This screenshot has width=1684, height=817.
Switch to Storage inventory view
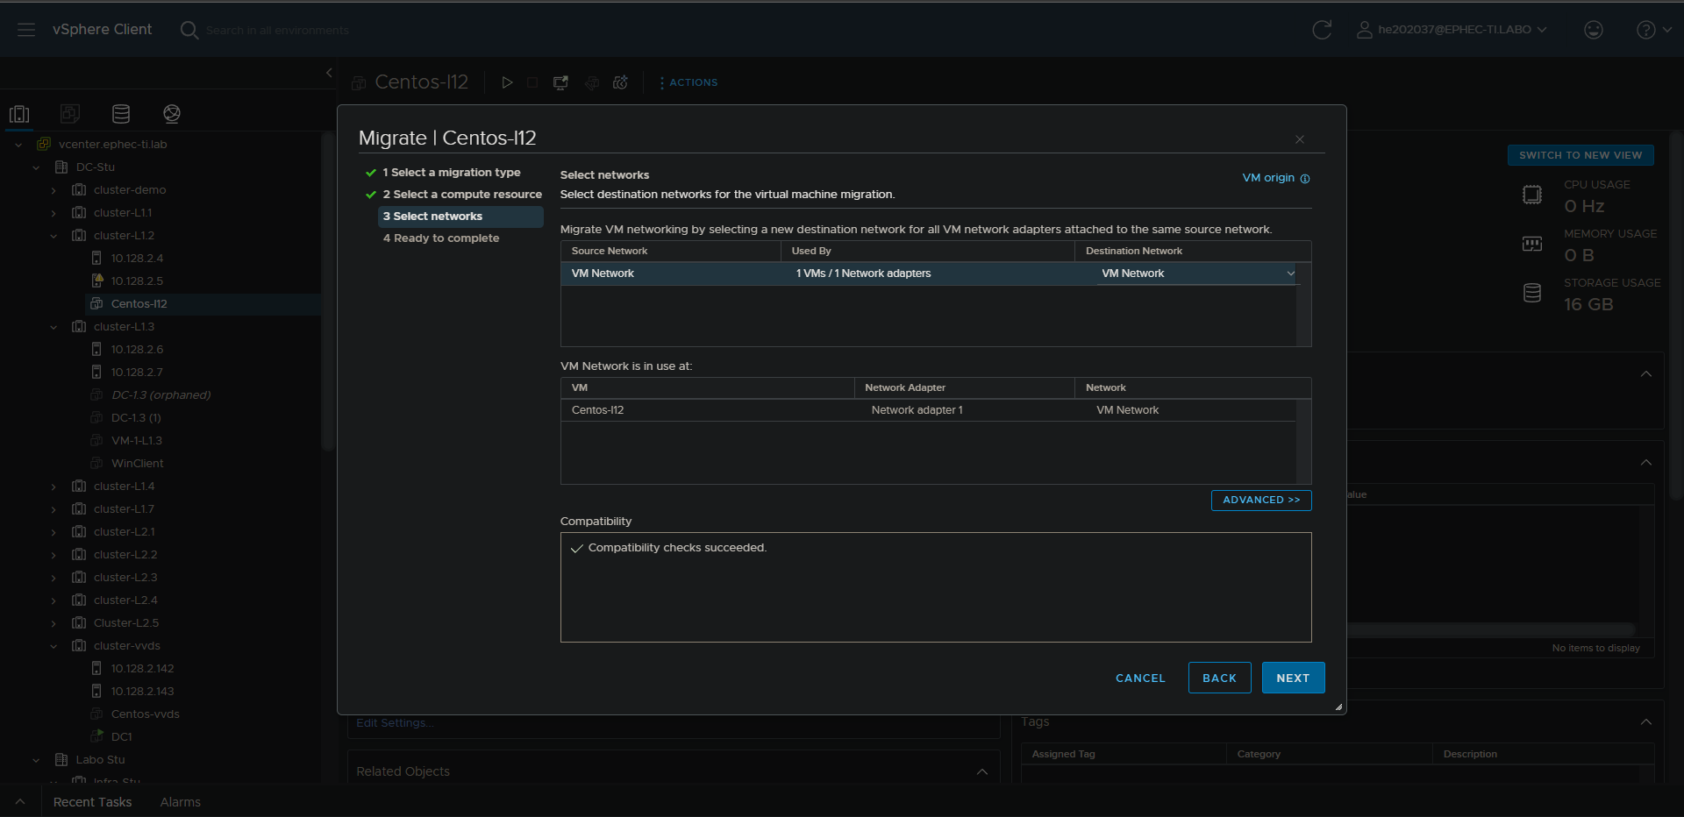(121, 114)
